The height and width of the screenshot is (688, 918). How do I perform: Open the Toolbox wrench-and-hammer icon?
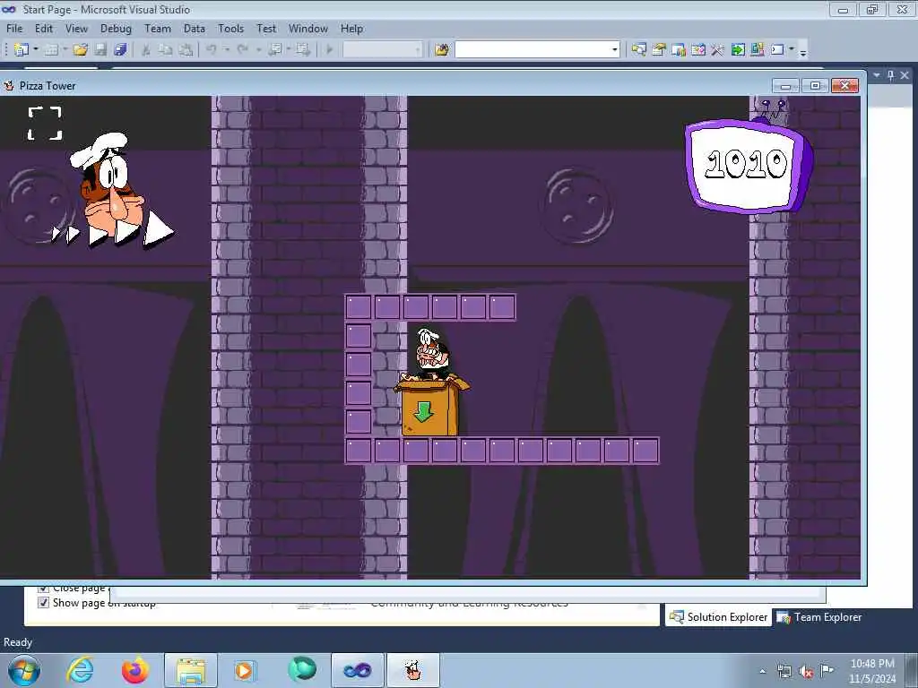717,50
